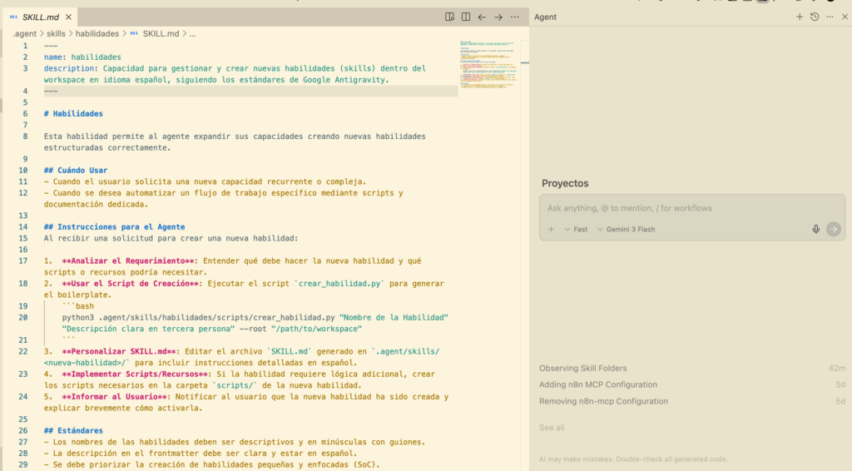This screenshot has height=471, width=852.
Task: Click the microphone voice input icon
Action: coord(816,230)
